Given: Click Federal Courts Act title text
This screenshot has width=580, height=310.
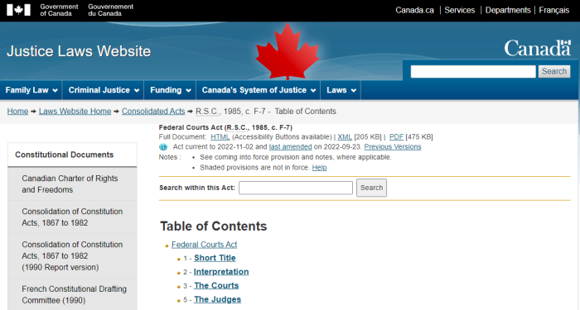Looking at the screenshot, I should pyautogui.click(x=225, y=127).
